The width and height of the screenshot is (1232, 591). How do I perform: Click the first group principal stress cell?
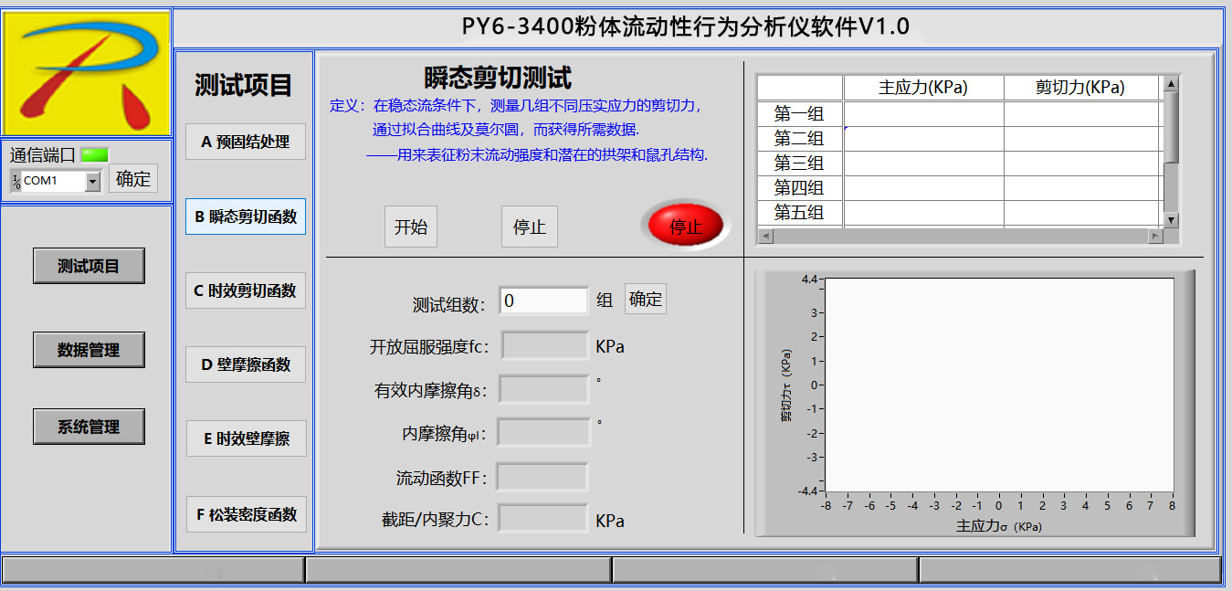coord(922,114)
